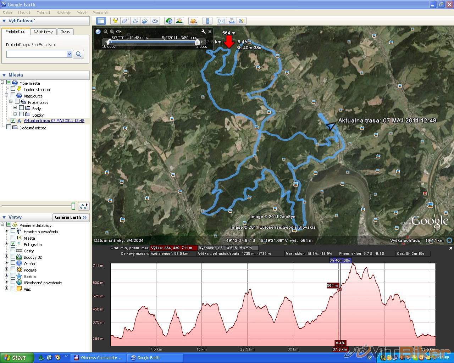This screenshot has height=363, width=454.
Task: Expand the Body folder in tree
Action: pos(15,108)
